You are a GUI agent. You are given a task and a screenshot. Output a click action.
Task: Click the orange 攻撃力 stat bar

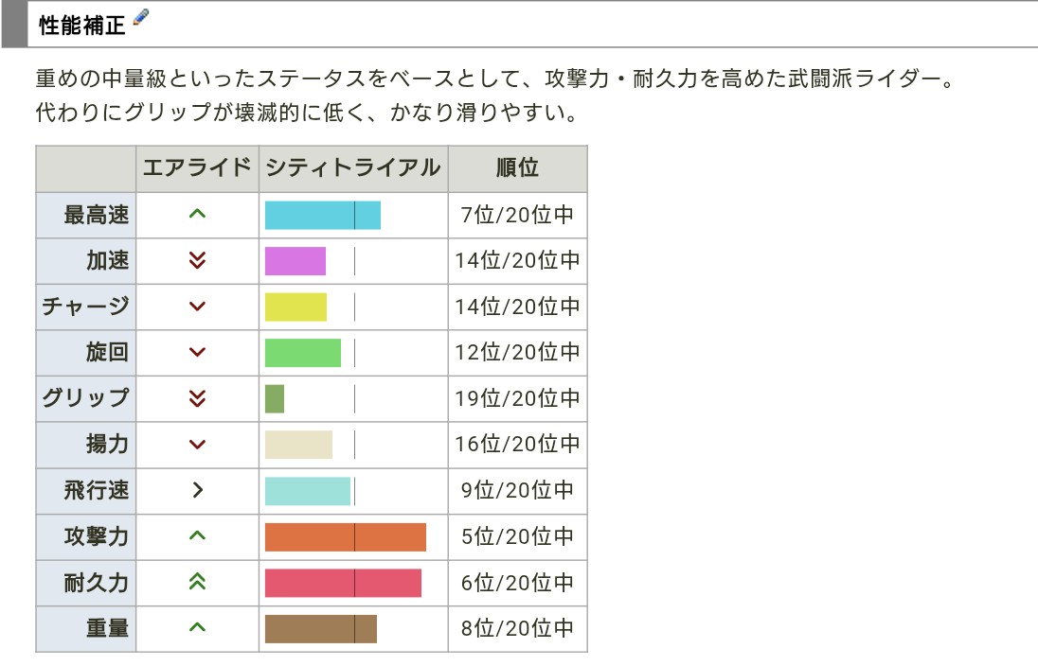345,536
